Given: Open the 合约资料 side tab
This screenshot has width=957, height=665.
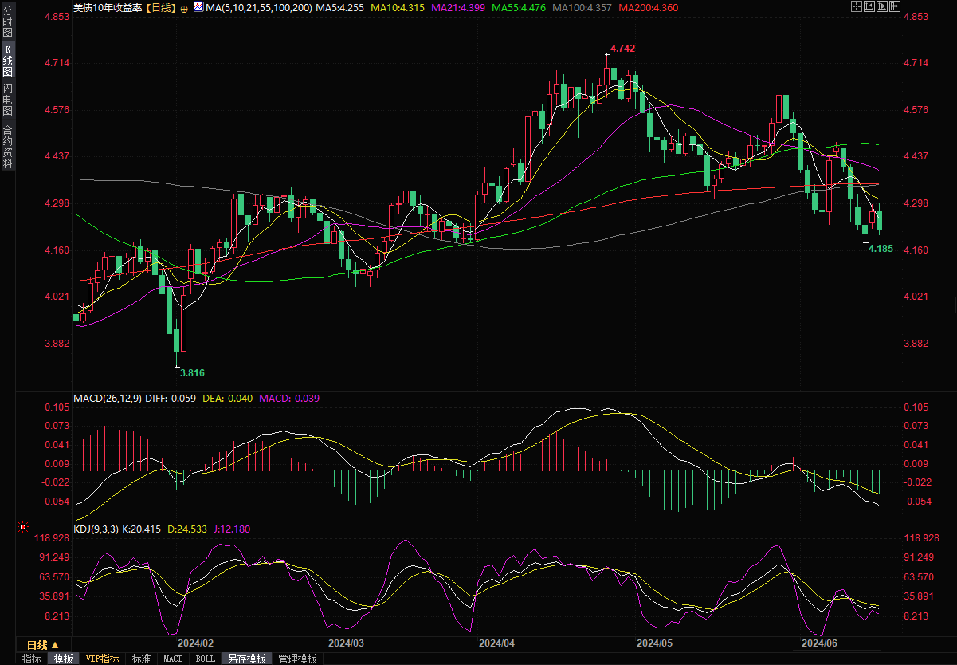Looking at the screenshot, I should pyautogui.click(x=7, y=147).
